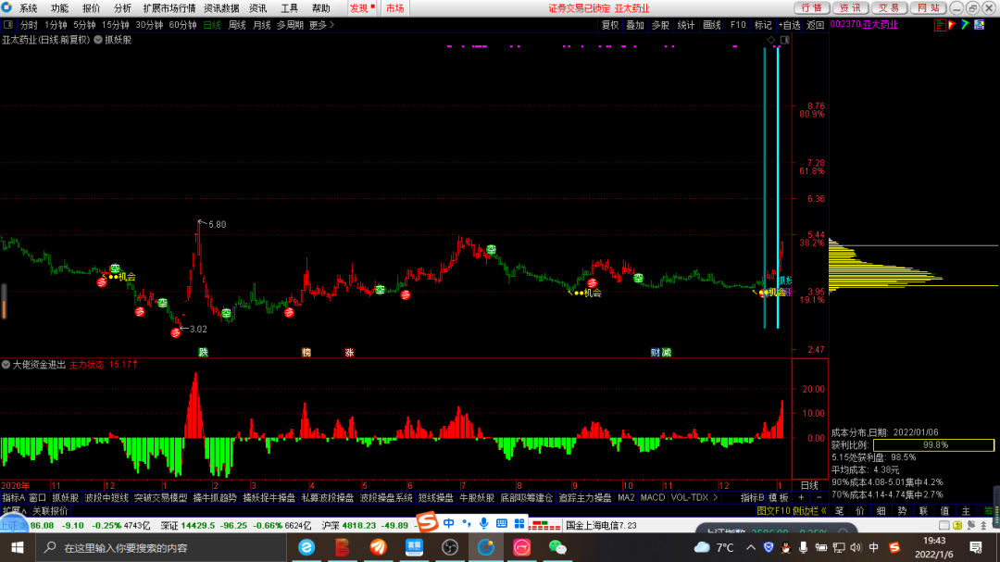Open Windows Start menu
Viewport: 1000px width, 562px height.
coord(18,547)
